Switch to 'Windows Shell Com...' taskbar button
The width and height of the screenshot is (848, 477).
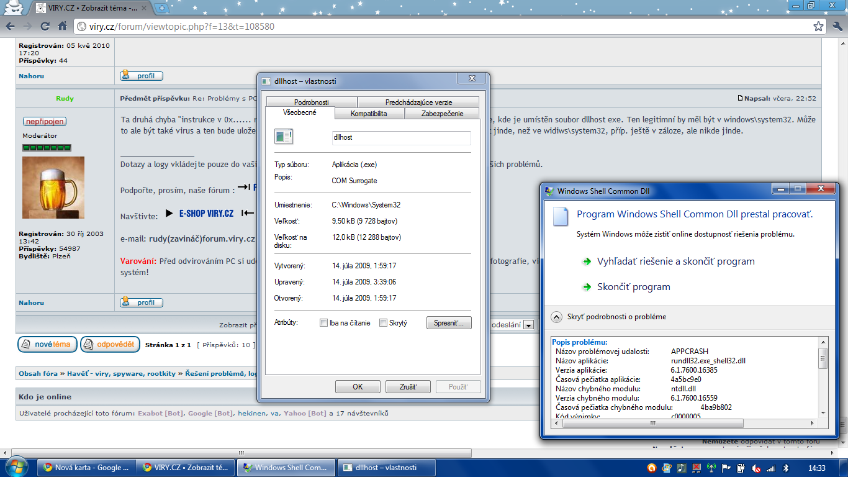[286, 468]
